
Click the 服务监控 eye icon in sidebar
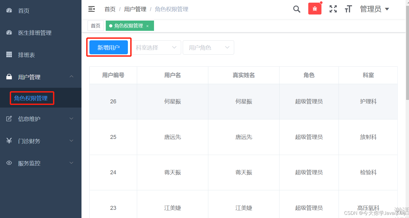tap(9, 163)
